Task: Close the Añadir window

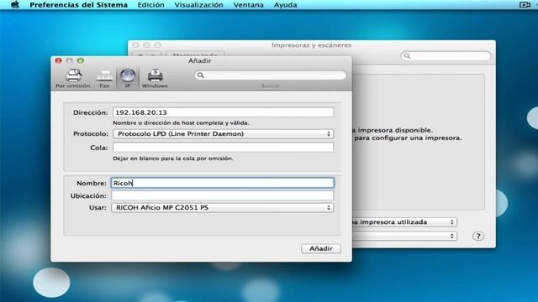Action: tap(58, 60)
